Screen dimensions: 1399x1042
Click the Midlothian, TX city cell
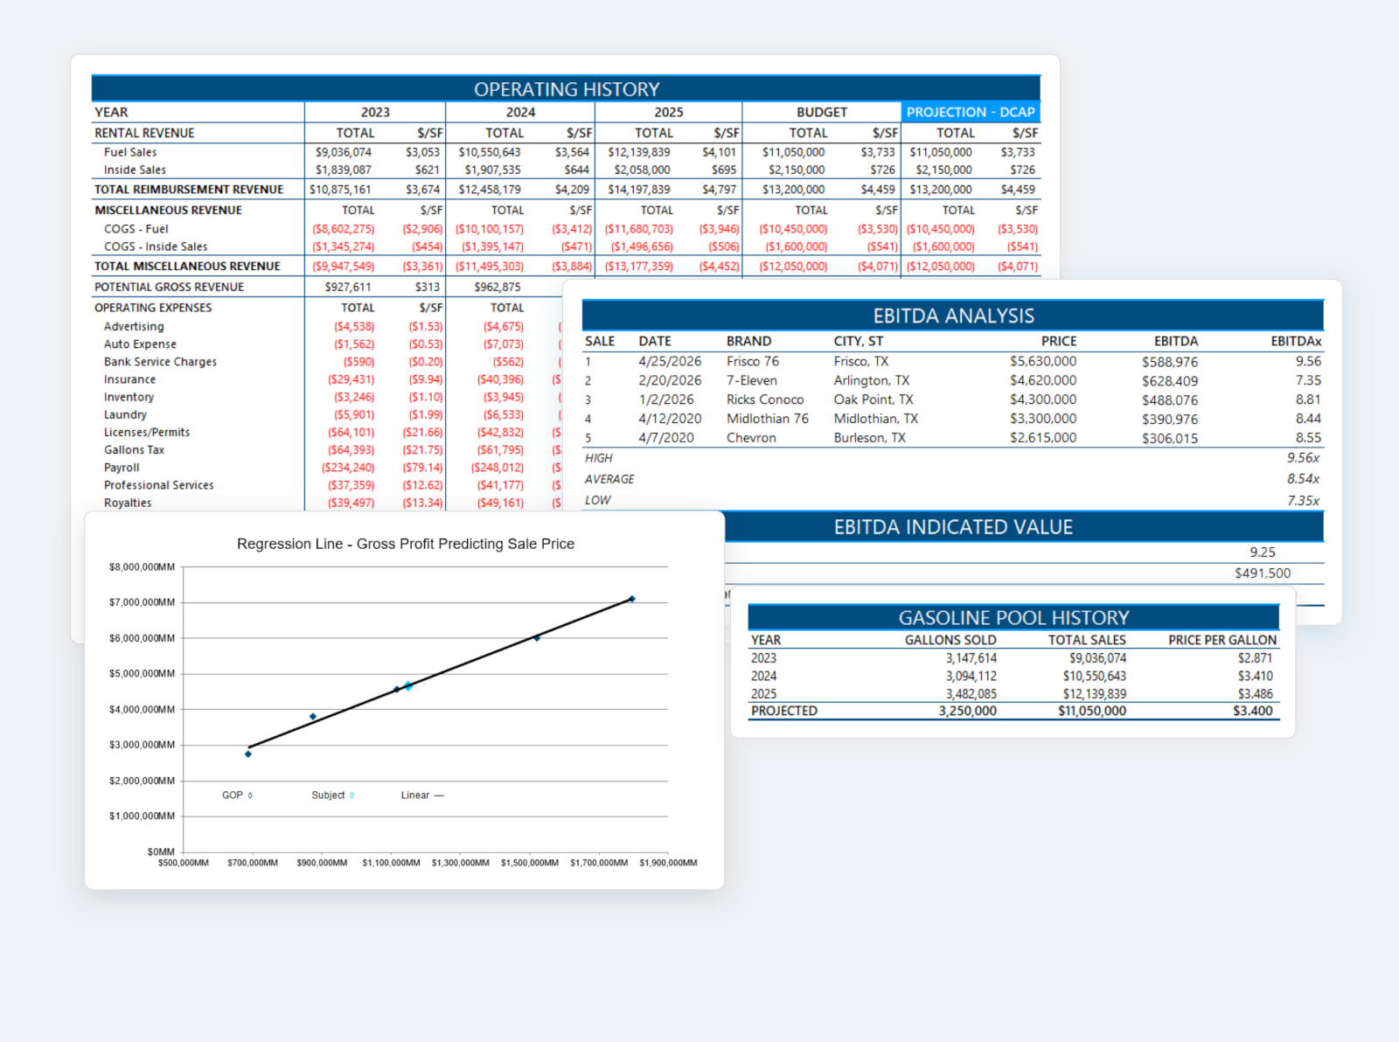pyautogui.click(x=875, y=419)
